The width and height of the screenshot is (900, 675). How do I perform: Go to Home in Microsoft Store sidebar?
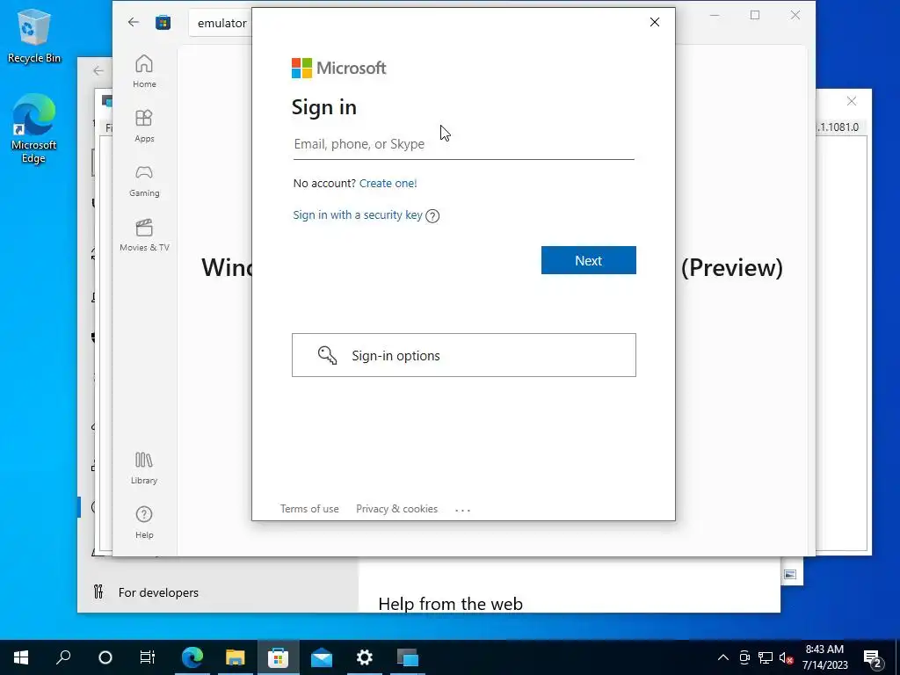pyautogui.click(x=144, y=71)
